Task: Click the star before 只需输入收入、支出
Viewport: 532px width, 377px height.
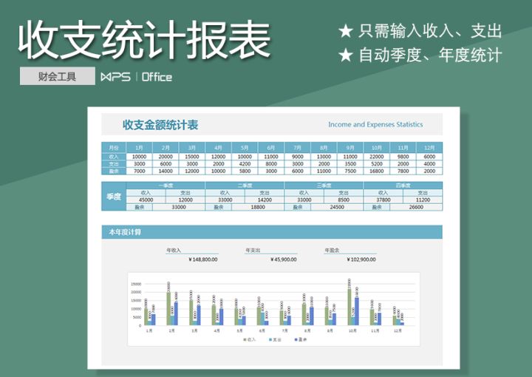Action: (345, 31)
